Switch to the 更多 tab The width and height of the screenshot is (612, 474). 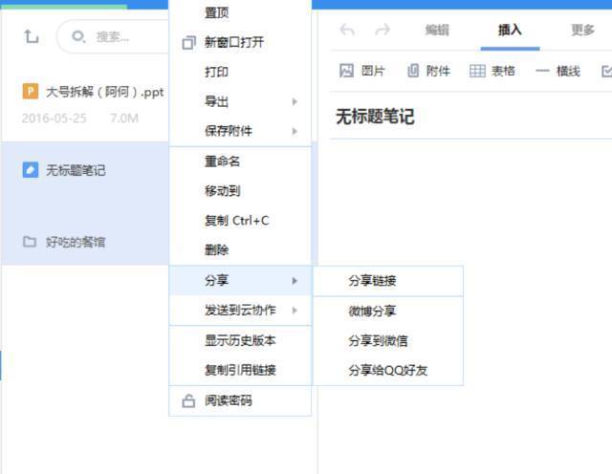[582, 30]
